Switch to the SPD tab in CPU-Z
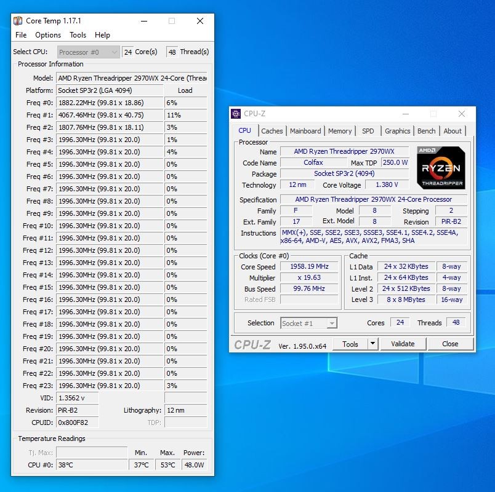 [368, 131]
